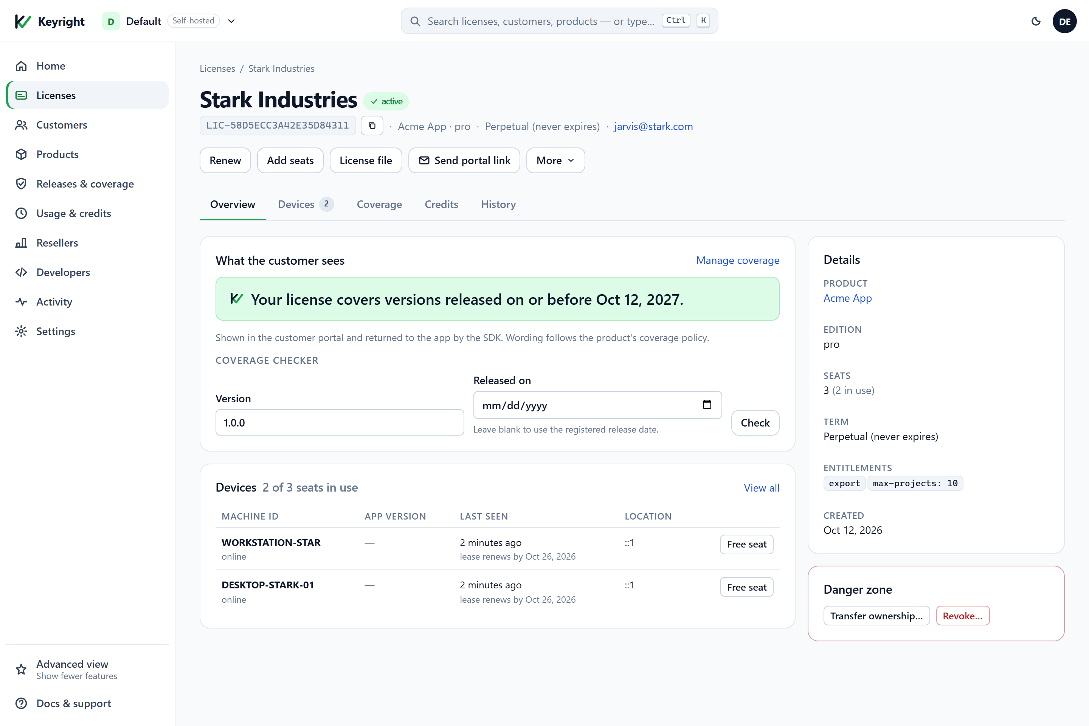The width and height of the screenshot is (1089, 726).
Task: Open the DE user avatar menu
Action: (1064, 21)
